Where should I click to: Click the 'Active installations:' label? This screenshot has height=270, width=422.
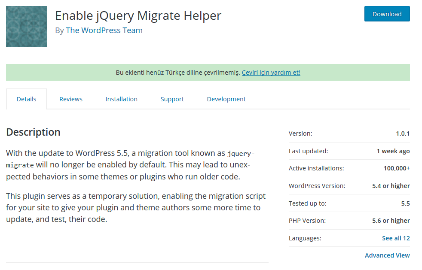316,168
